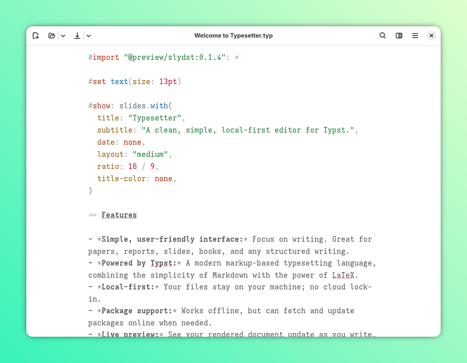This screenshot has height=363, width=467.
Task: Click the subtitle string 'A clean, simple, local-first editor'
Action: (x=248, y=130)
